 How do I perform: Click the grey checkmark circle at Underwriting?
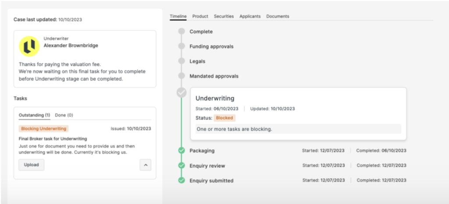182,92
